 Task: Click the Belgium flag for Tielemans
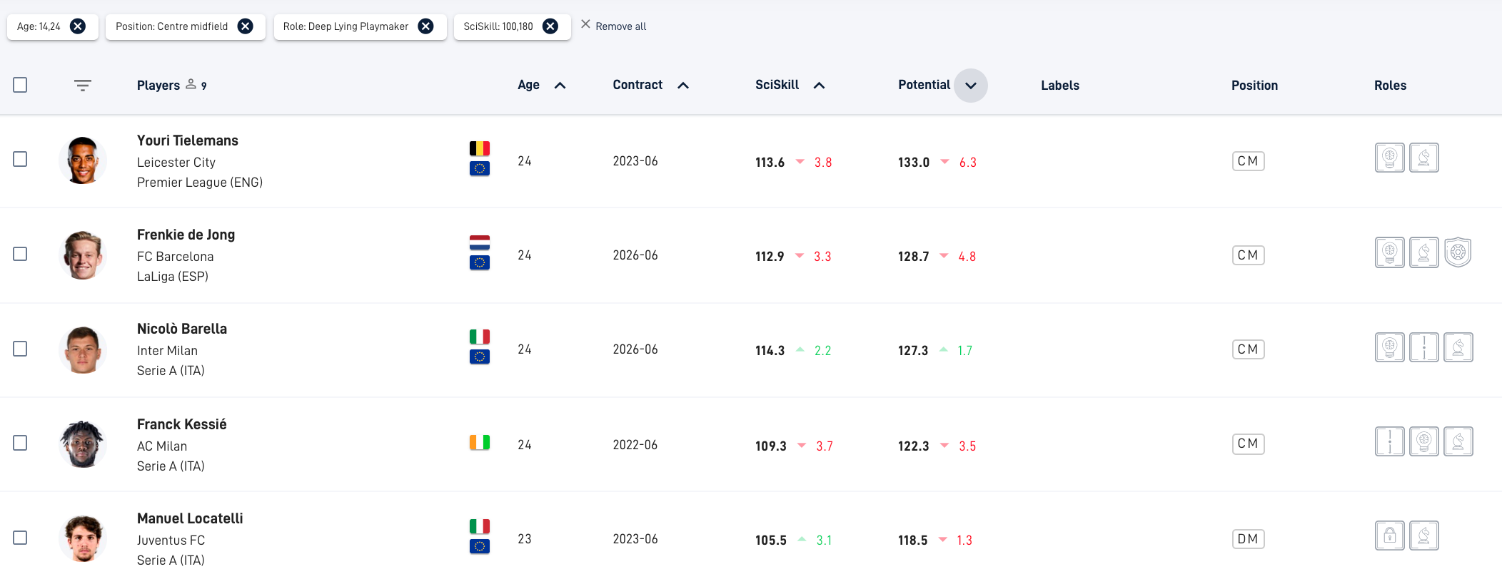point(480,148)
